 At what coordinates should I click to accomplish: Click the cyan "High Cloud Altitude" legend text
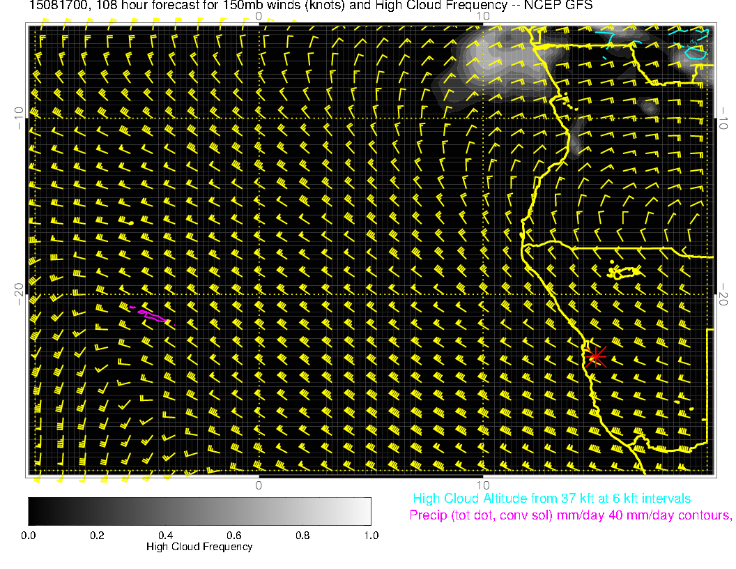(x=551, y=499)
